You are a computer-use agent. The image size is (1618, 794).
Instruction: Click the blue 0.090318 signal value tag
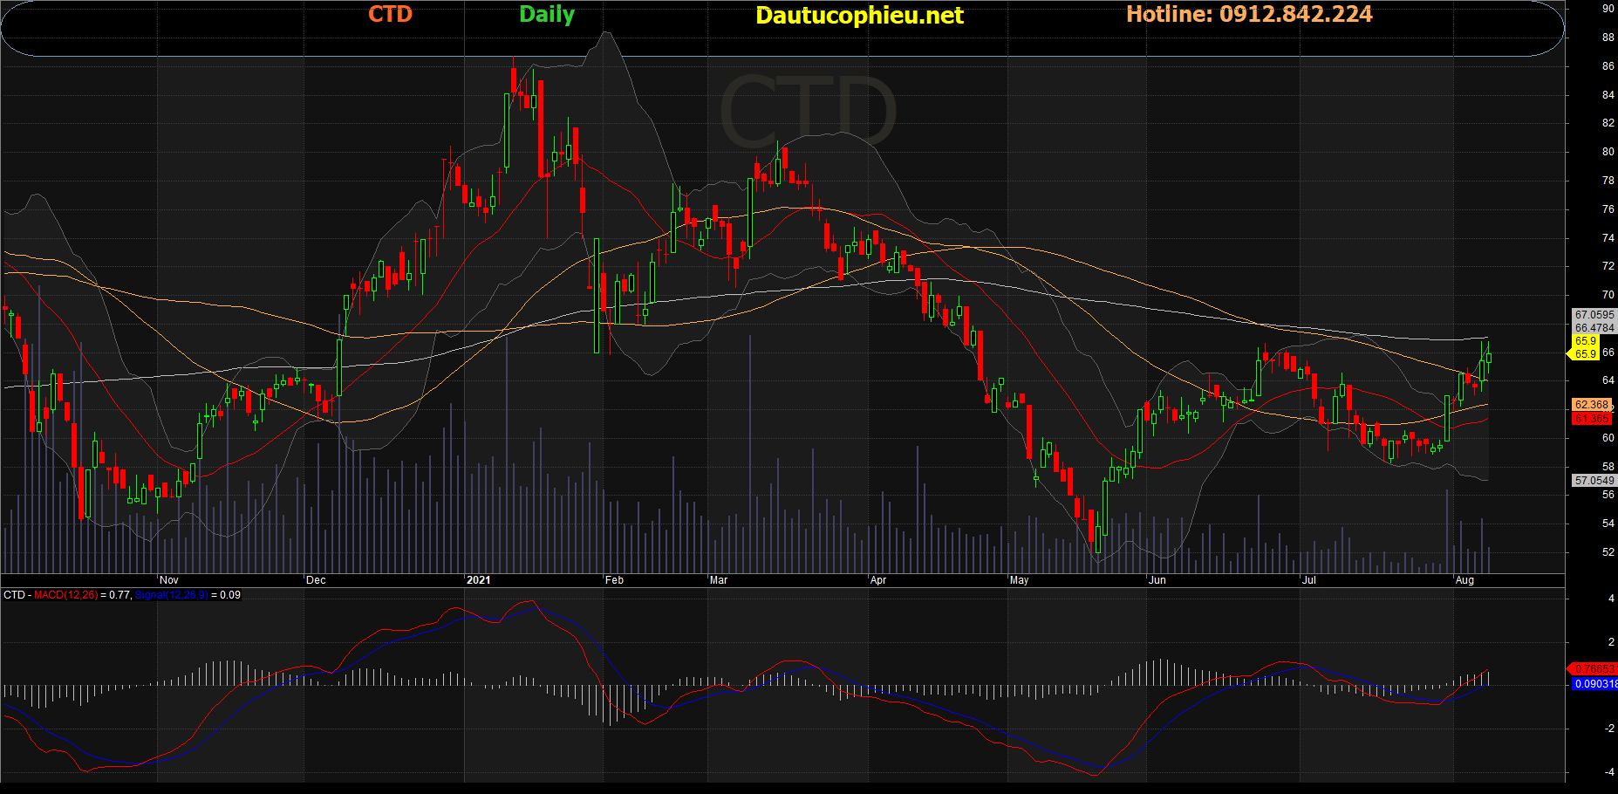click(1595, 684)
